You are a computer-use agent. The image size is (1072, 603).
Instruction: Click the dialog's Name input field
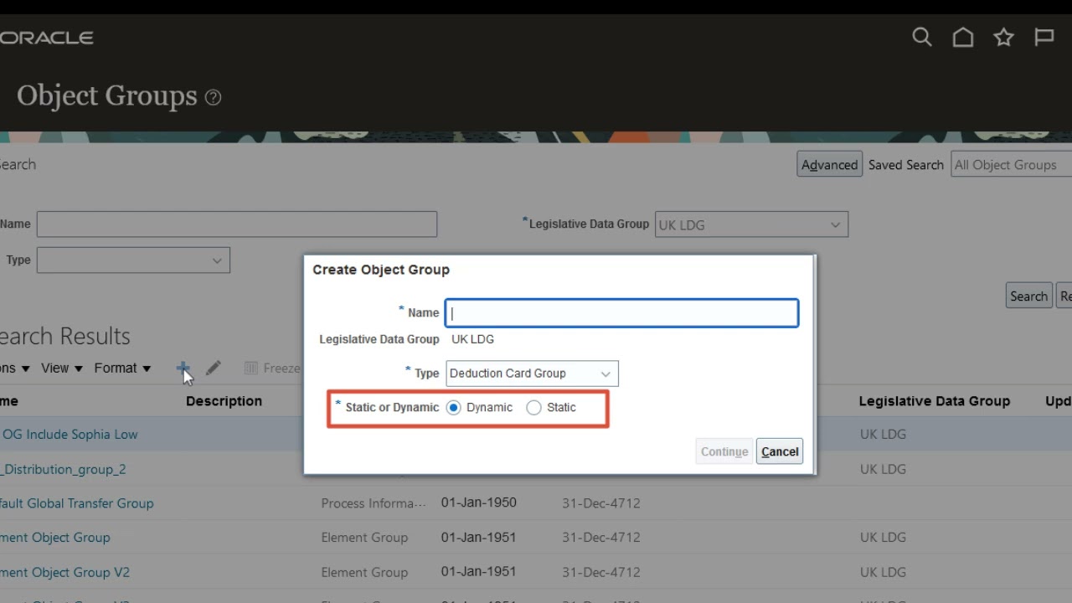coord(621,313)
